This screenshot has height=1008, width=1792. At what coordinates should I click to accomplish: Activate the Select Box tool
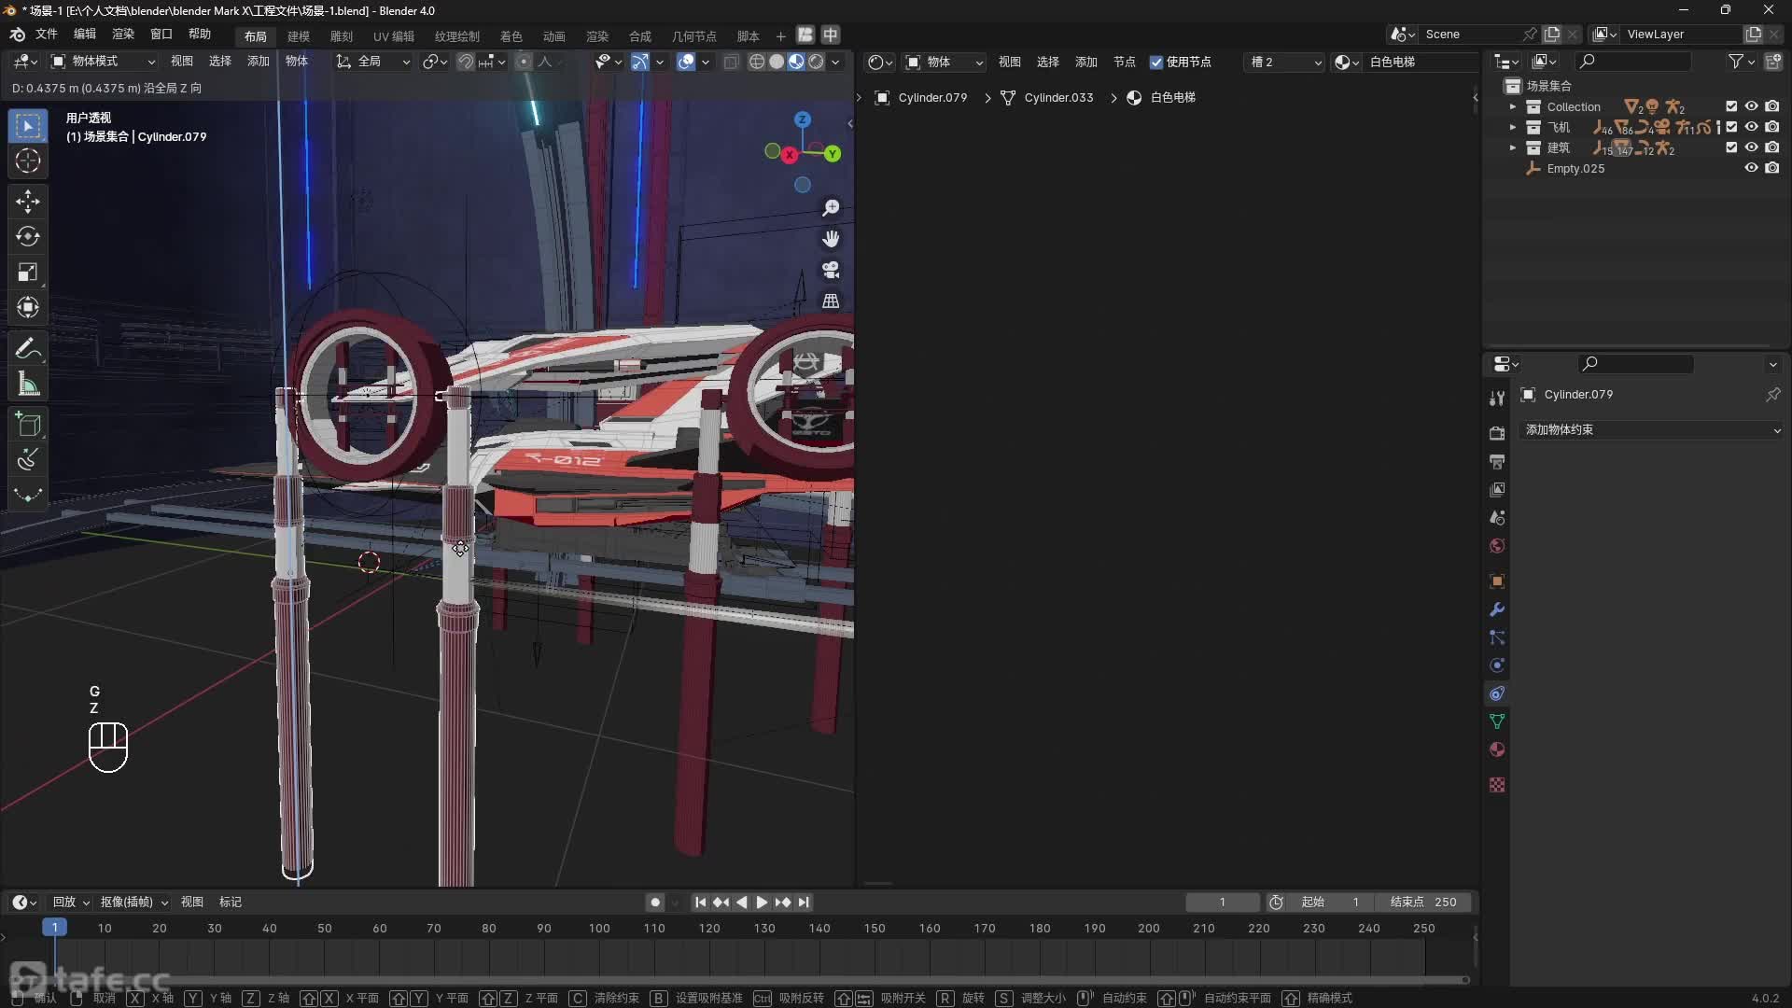pos(28,126)
